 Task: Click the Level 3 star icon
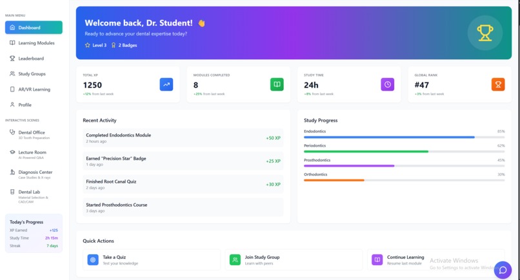[x=88, y=45]
